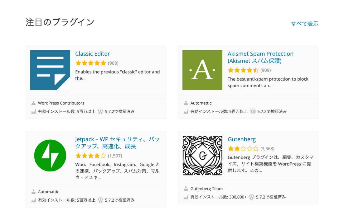This screenshot has height=215, width=344.
Task: Click the Classic Editor five-star rating
Action: click(x=91, y=63)
